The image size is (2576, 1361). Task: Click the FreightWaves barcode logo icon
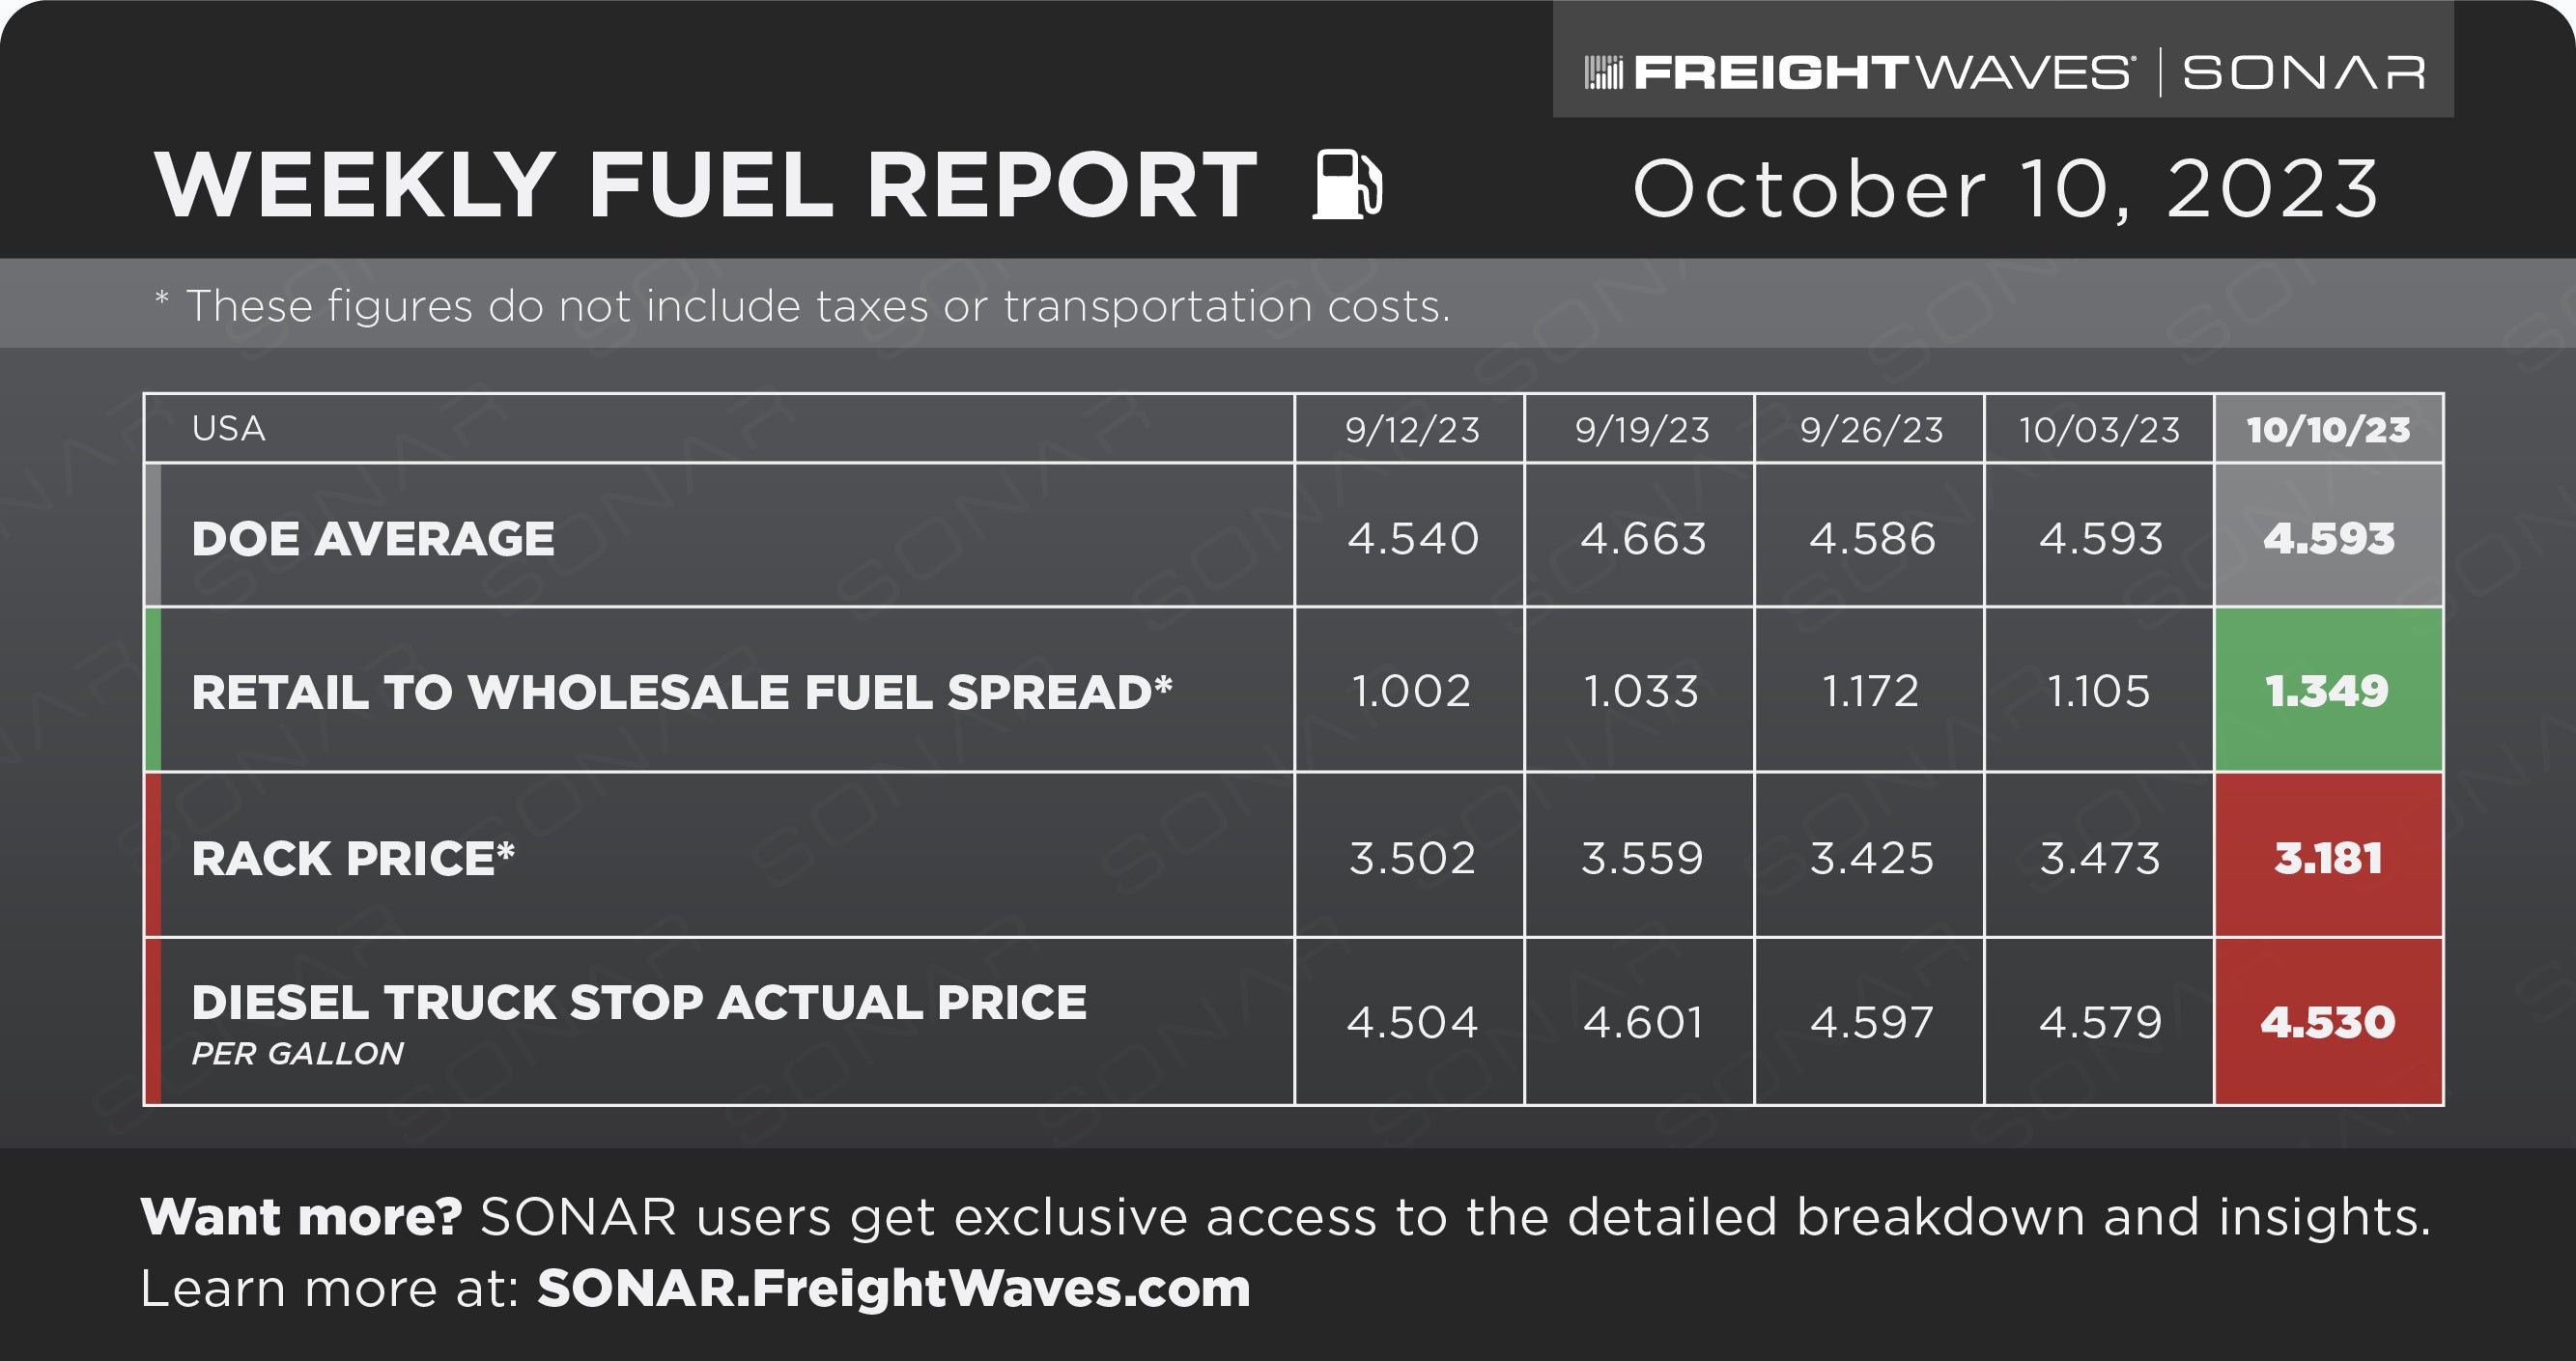click(1603, 73)
